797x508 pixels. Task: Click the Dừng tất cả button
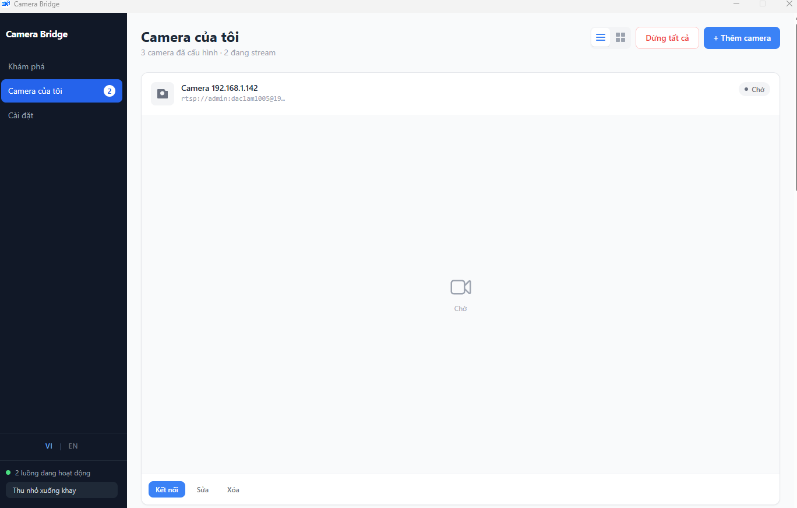pyautogui.click(x=667, y=38)
